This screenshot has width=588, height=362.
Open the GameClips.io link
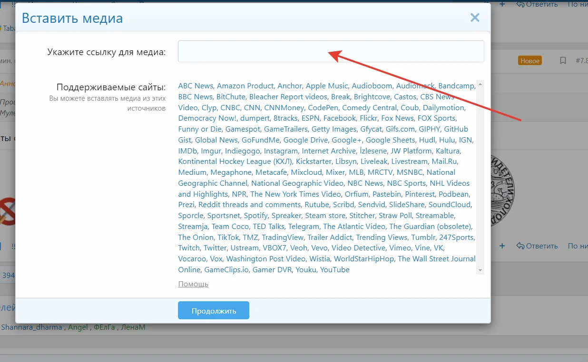226,270
